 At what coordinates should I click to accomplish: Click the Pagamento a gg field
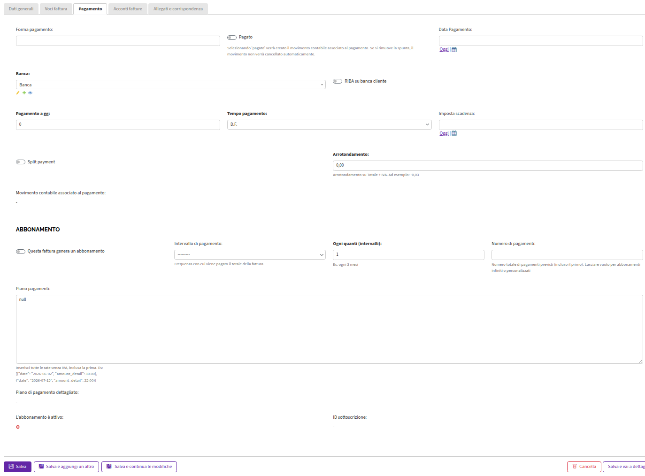click(x=118, y=124)
